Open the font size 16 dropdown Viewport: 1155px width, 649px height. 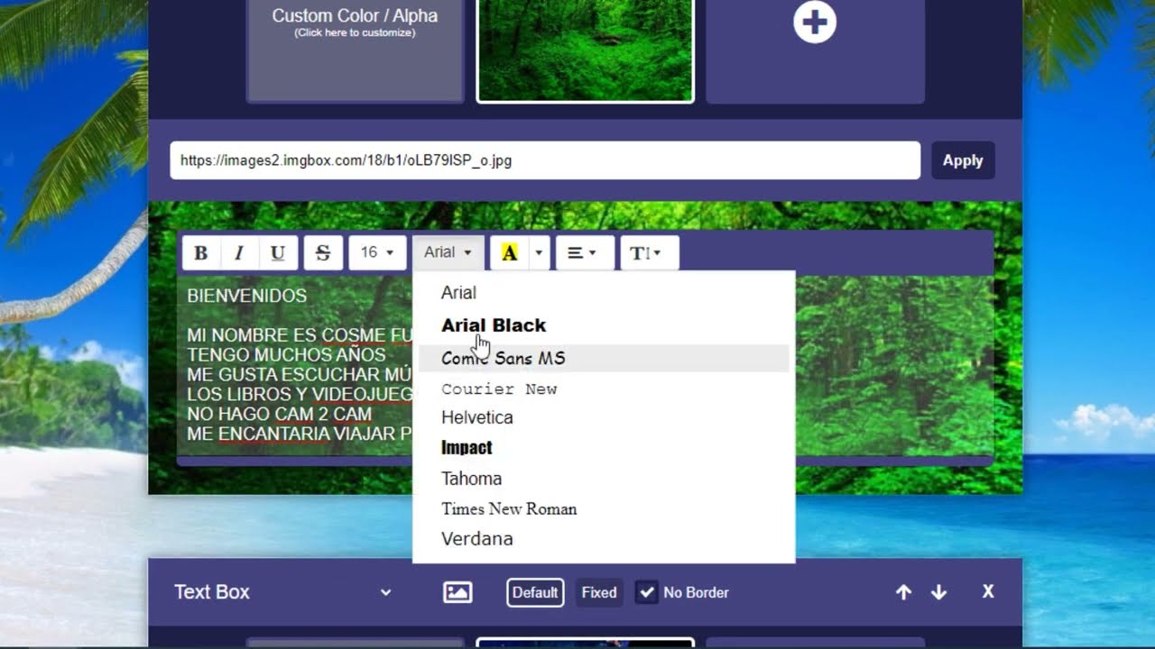377,253
